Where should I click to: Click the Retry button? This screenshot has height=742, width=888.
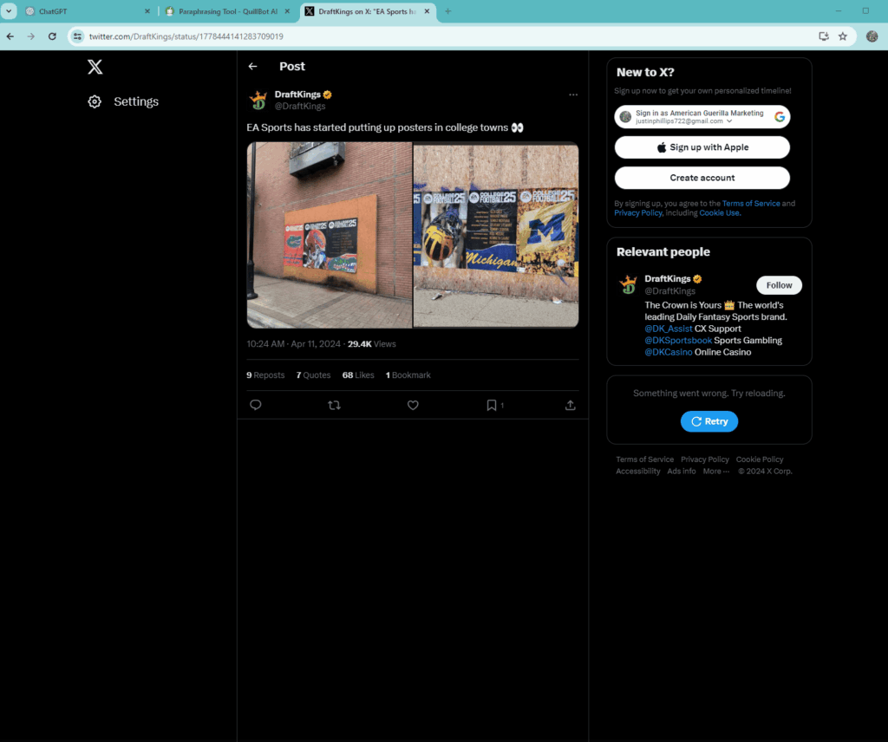click(709, 421)
